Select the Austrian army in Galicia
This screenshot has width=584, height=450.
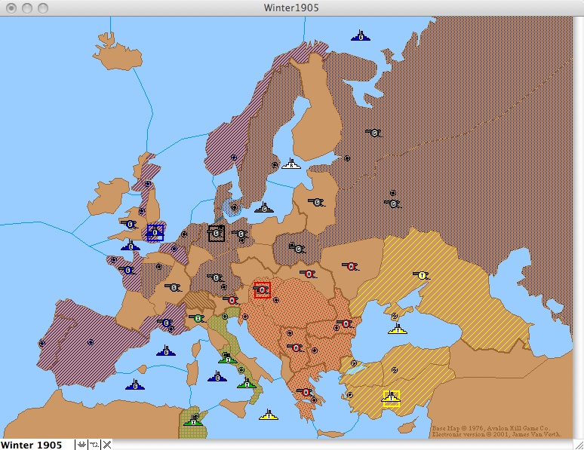309,274
